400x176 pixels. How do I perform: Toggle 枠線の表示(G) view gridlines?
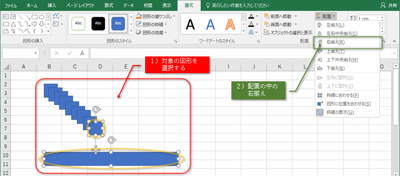tap(347, 112)
